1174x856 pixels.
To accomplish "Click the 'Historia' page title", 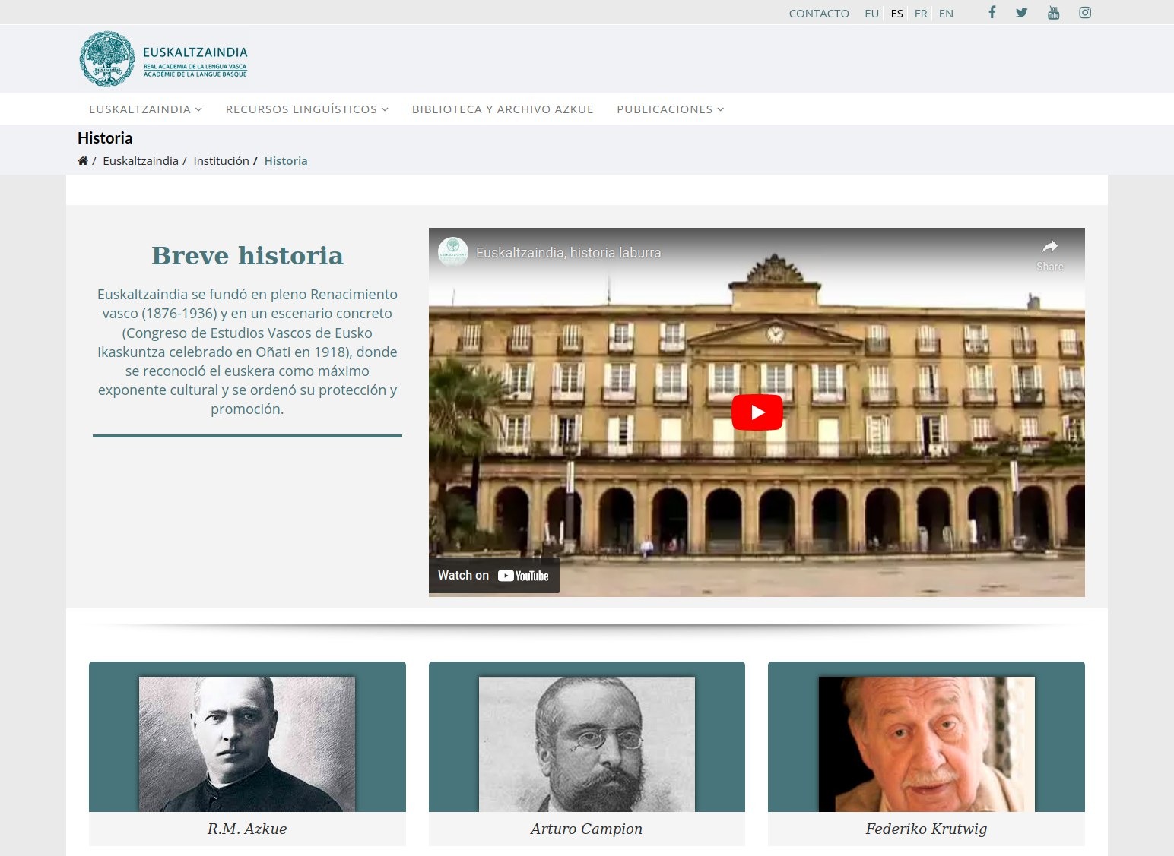I will [105, 138].
